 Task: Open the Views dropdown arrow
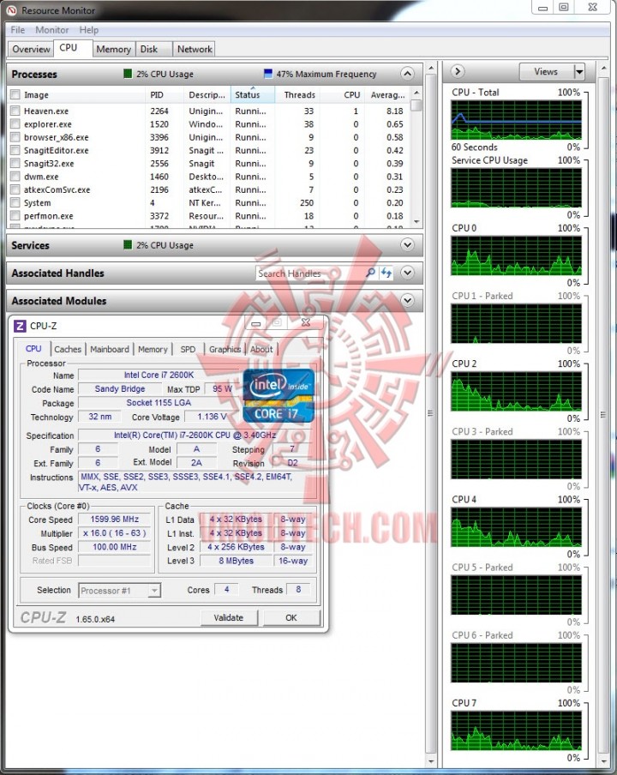(x=579, y=72)
